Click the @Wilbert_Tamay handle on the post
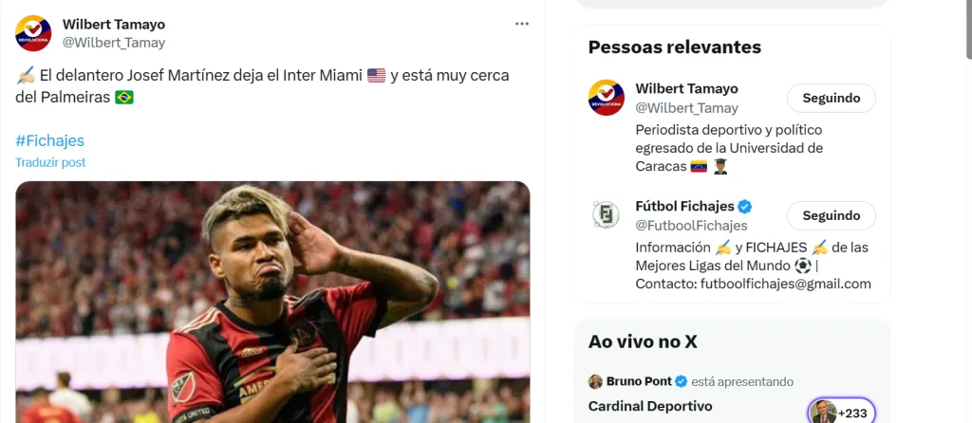 [114, 43]
